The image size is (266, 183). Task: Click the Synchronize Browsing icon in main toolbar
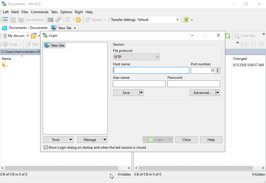13,20
